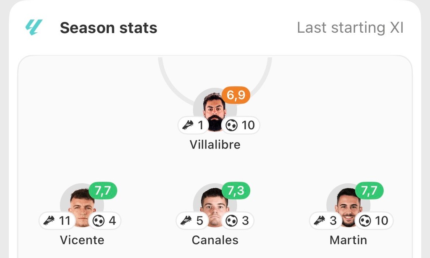
Task: Click Martin's goals football icon
Action: coord(365,221)
